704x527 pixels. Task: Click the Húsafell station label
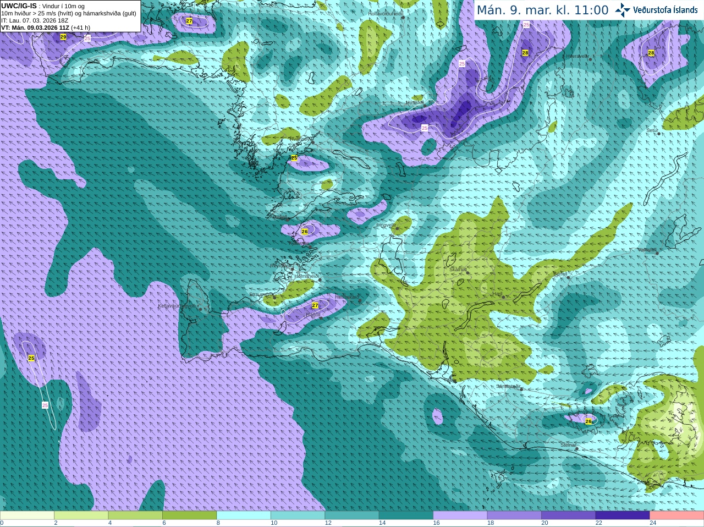(415, 102)
